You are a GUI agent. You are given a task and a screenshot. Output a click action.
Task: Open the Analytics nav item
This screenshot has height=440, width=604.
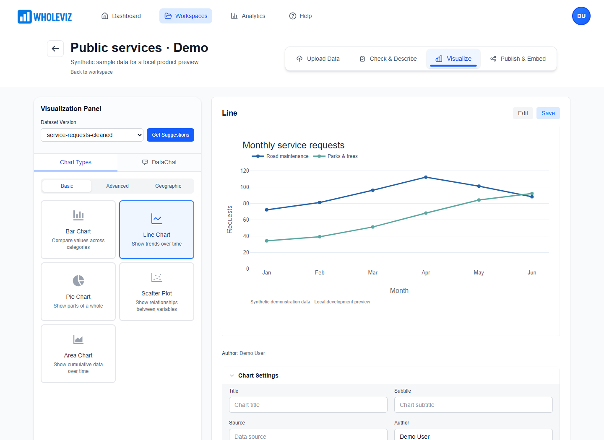(x=248, y=16)
